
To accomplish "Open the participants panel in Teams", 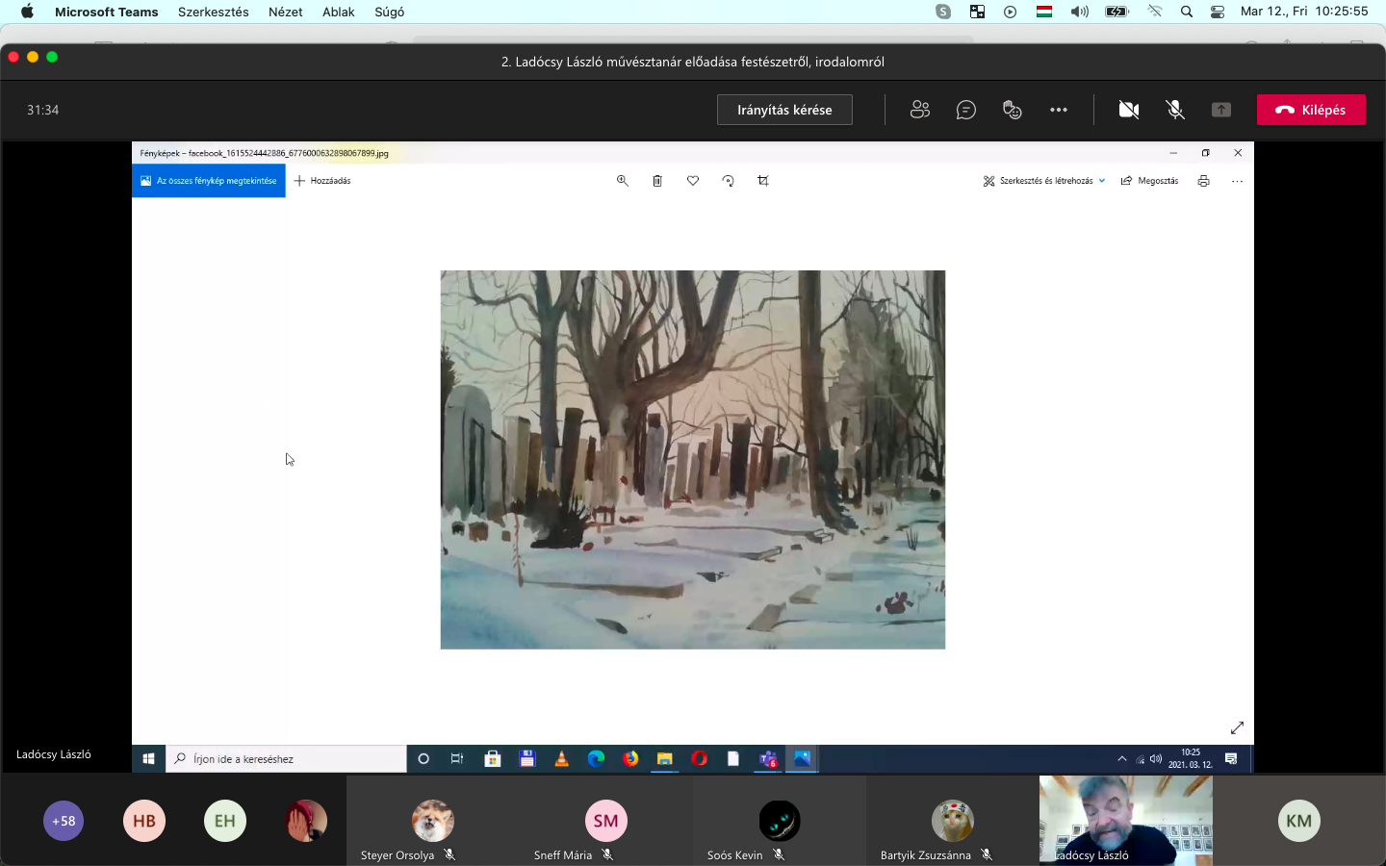I will coord(920,110).
